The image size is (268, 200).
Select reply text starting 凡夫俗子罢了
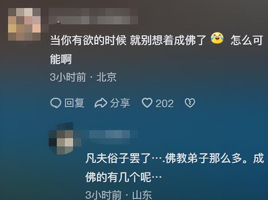click(x=175, y=168)
